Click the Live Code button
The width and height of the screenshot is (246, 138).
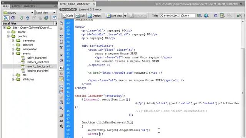138,16
